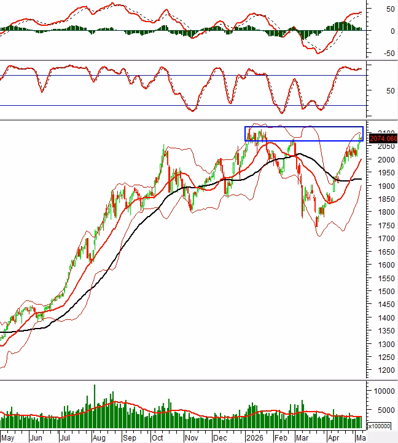Image resolution: width=398 pixels, height=443 pixels.
Task: Click the 50 label on stochastic panel
Action: 391,90
